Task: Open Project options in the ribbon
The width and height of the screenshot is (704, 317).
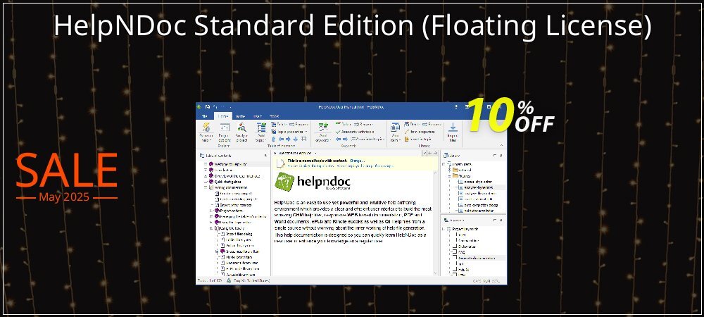Action: point(225,132)
